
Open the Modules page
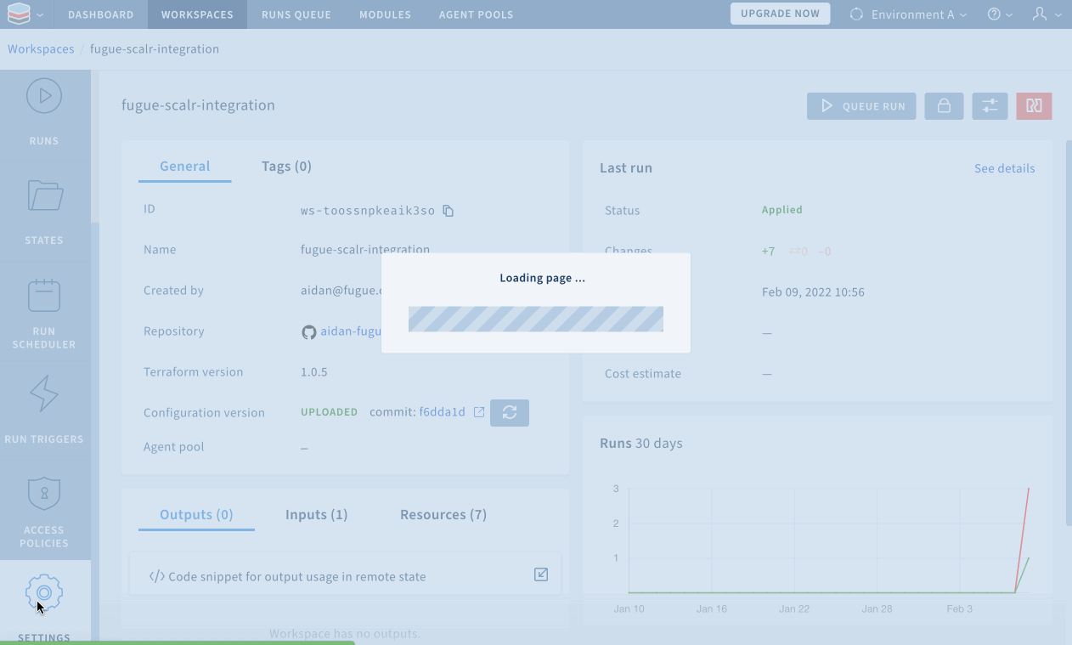click(385, 14)
